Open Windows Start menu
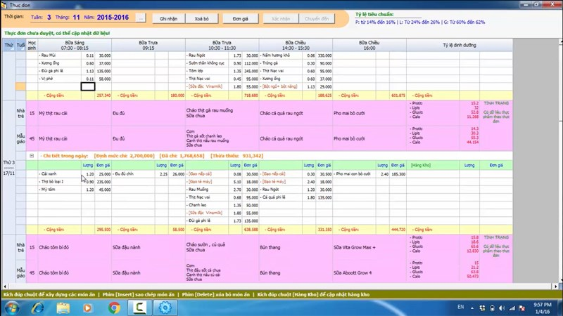The width and height of the screenshot is (563, 316). 11,308
